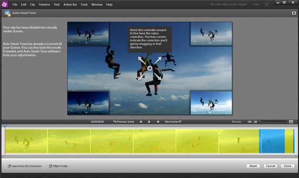Select the blue highlighted scene in timeline
Viewport: 299px width, 178px height.
pyautogui.click(x=272, y=141)
